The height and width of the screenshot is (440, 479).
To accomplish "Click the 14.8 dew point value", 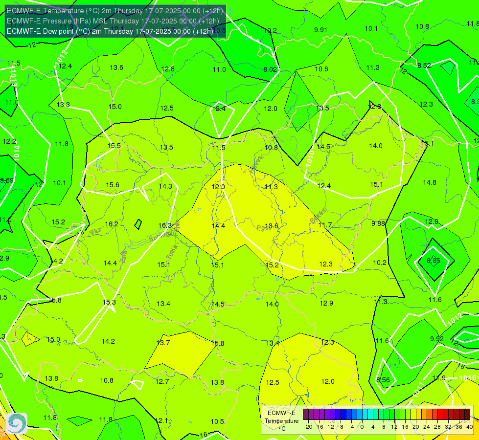I will [430, 182].
